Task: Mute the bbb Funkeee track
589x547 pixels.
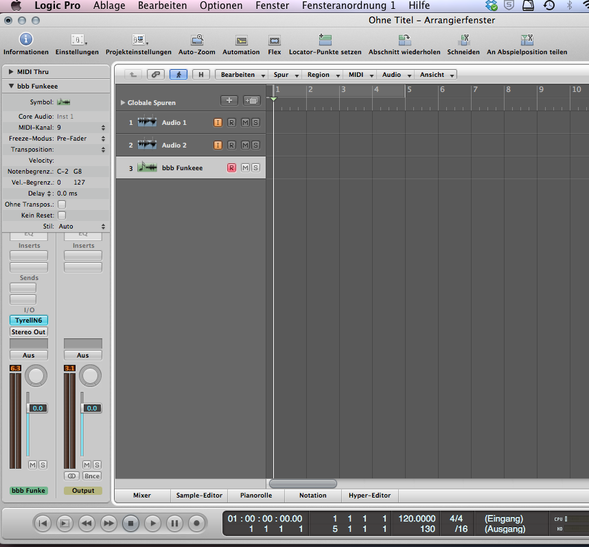Action: 245,168
